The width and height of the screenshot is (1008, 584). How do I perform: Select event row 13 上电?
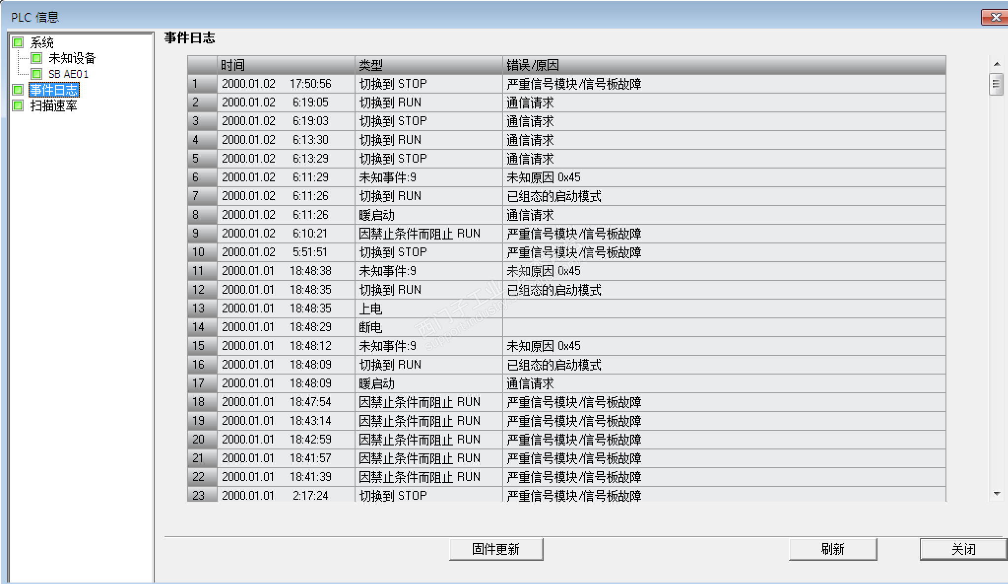point(370,309)
